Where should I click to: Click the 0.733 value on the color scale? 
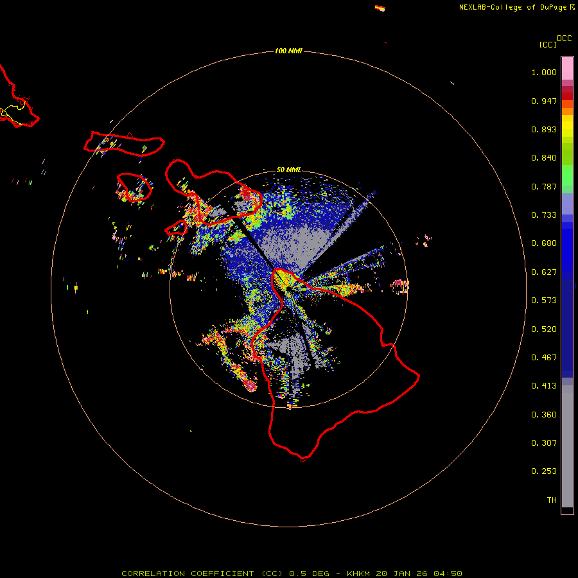[544, 215]
